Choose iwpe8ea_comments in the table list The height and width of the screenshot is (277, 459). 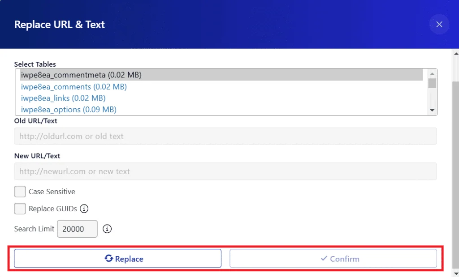(74, 87)
